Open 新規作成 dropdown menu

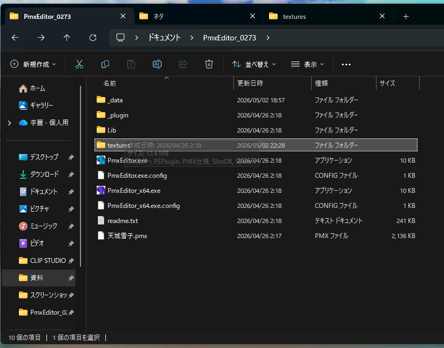(33, 65)
